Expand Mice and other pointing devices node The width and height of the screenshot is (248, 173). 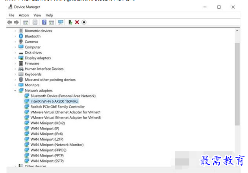(15, 80)
